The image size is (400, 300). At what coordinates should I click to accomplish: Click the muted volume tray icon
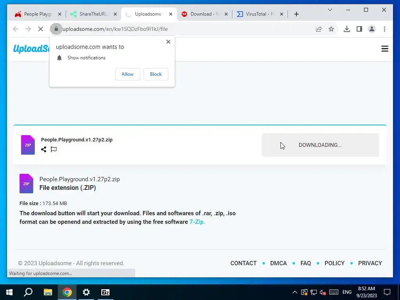click(323, 292)
